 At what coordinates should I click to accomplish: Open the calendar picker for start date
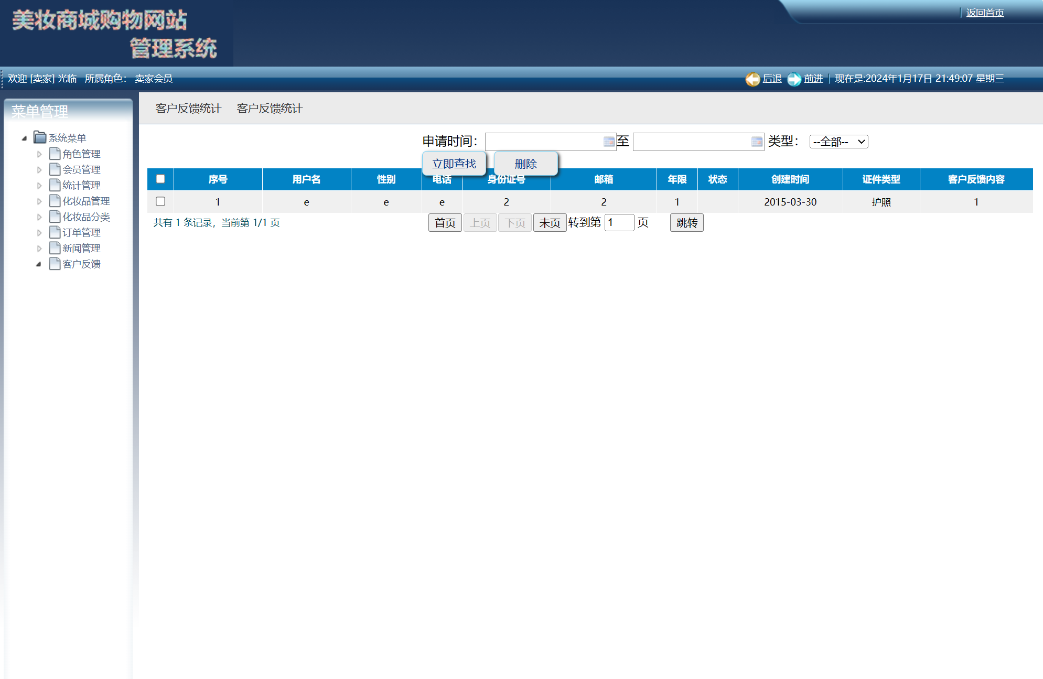[608, 141]
